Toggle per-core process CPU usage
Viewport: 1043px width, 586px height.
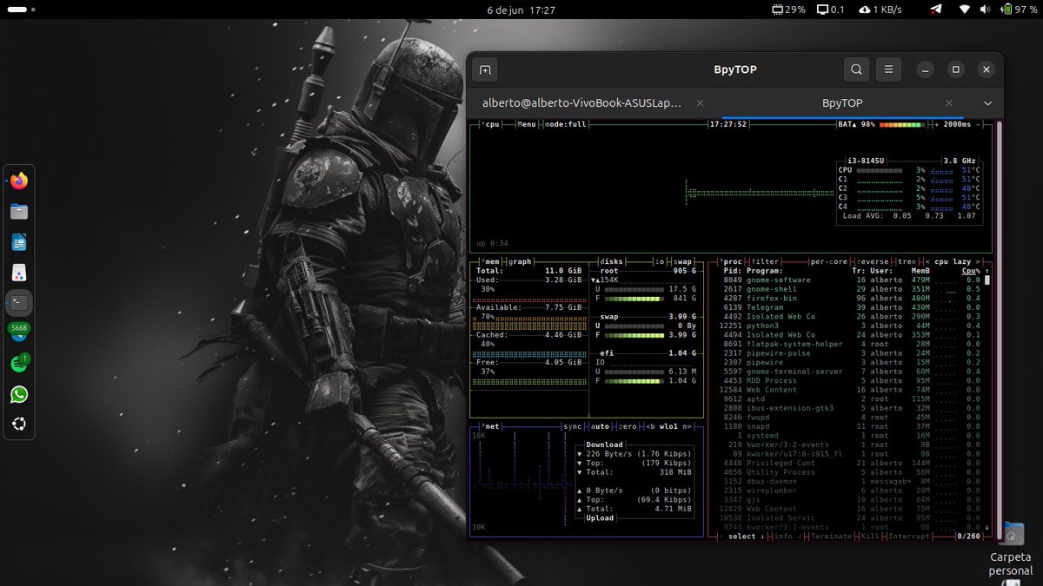click(828, 261)
